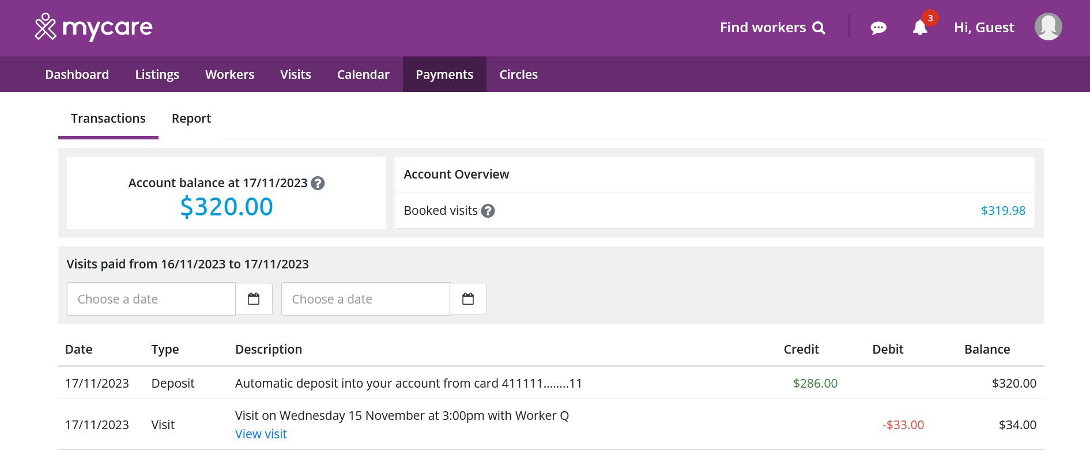The image size is (1090, 451).
Task: Click the Deposit type cell
Action: point(173,384)
